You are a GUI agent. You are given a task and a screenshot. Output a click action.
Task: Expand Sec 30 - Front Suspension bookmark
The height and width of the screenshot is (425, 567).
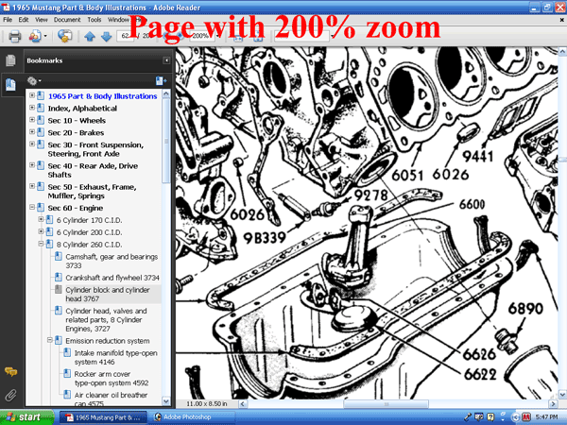[x=32, y=144]
